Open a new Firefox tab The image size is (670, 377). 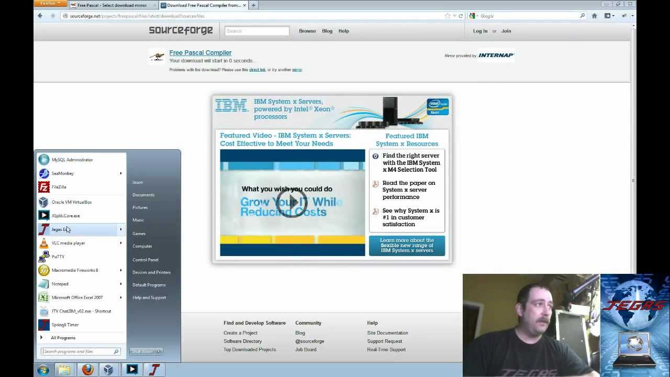tap(253, 5)
